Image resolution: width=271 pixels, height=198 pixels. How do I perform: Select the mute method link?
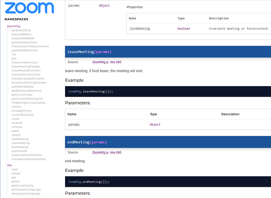pos(15,119)
